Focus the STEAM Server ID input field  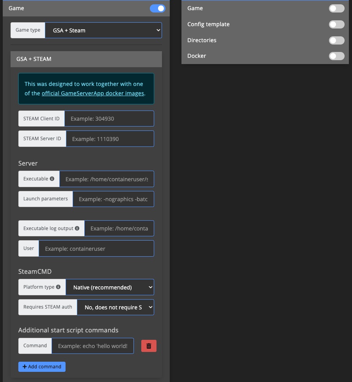(110, 138)
